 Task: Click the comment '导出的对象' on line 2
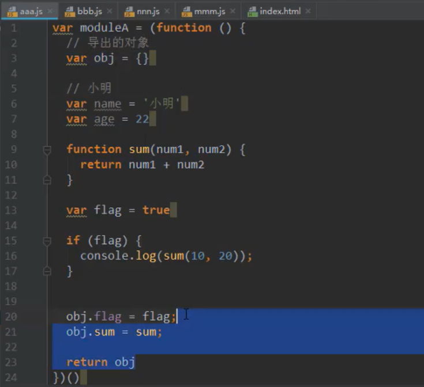[x=118, y=43]
